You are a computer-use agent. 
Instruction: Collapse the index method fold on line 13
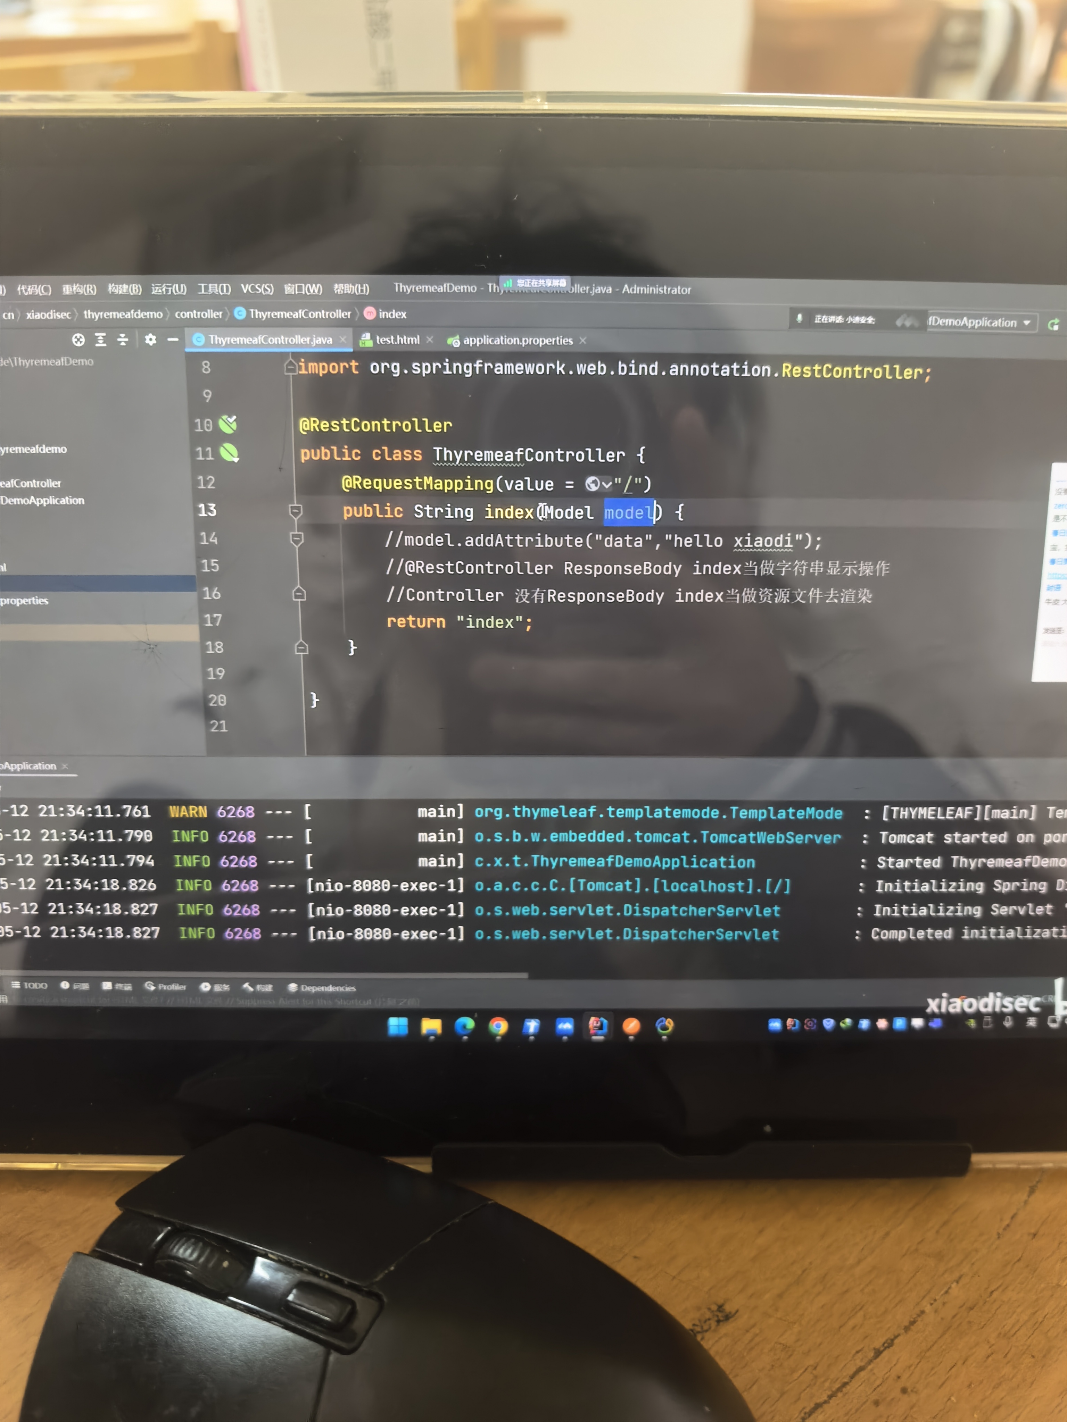(x=296, y=511)
